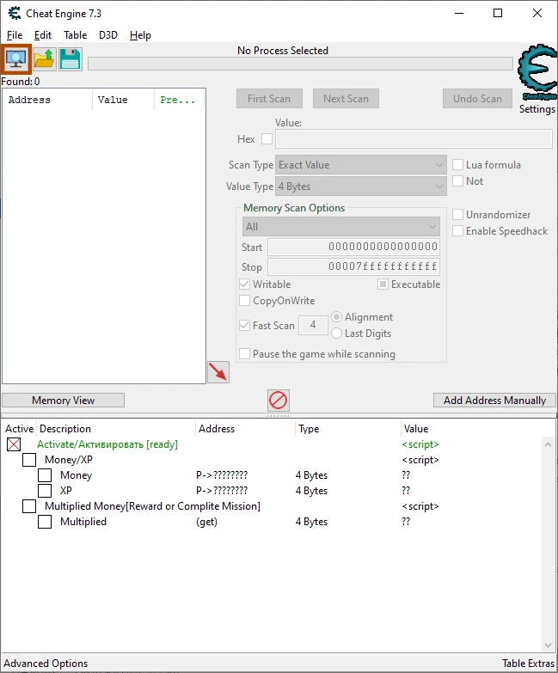
Task: Tick the Not checkbox
Action: click(458, 181)
